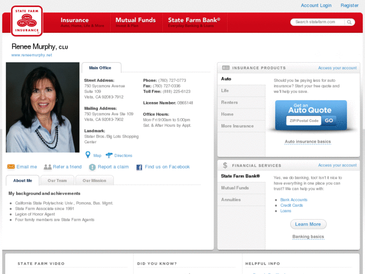
Task: Click the Email me link
Action: point(27,167)
